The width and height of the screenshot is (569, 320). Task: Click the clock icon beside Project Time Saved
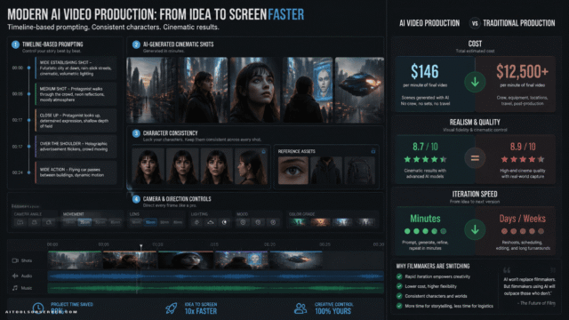(x=37, y=308)
